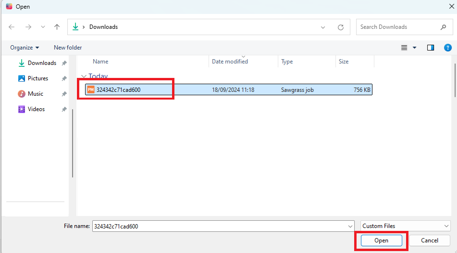Click the file list vertical scrollbar
The height and width of the screenshot is (253, 457).
pyautogui.click(x=455, y=80)
